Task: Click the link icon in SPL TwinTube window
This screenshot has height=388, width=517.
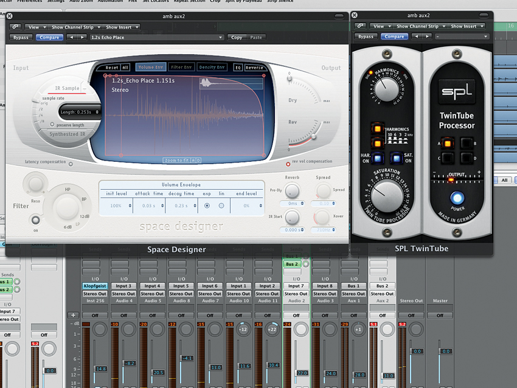Action: coord(361,26)
